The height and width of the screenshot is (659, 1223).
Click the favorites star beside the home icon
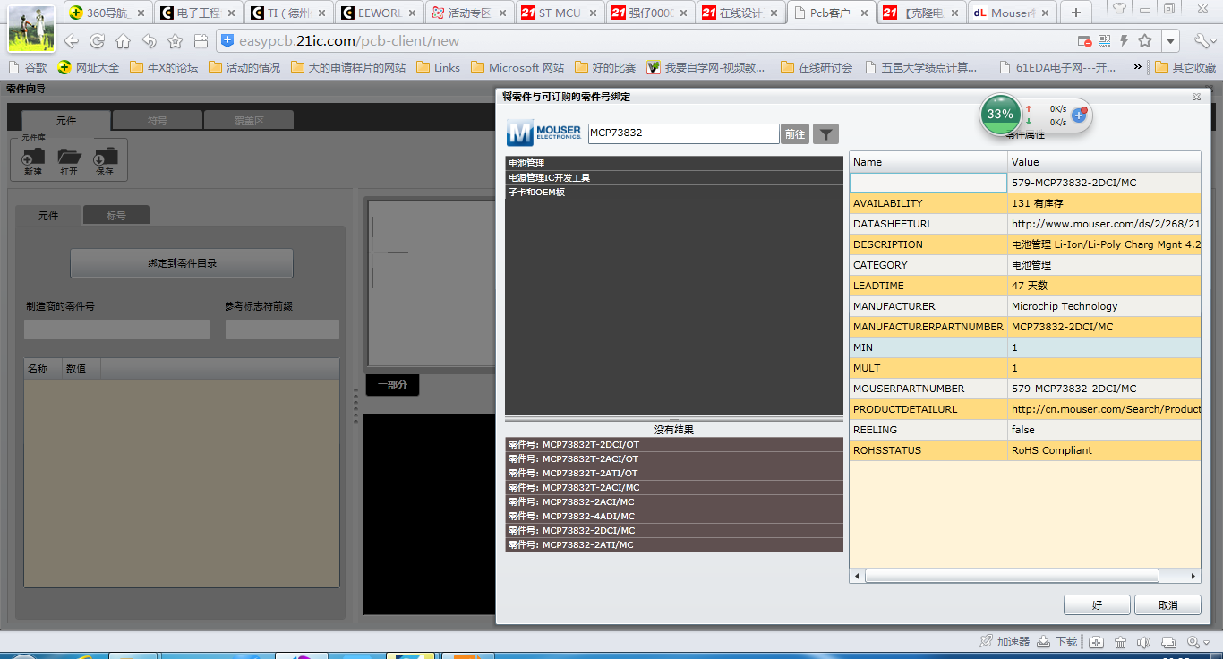175,41
